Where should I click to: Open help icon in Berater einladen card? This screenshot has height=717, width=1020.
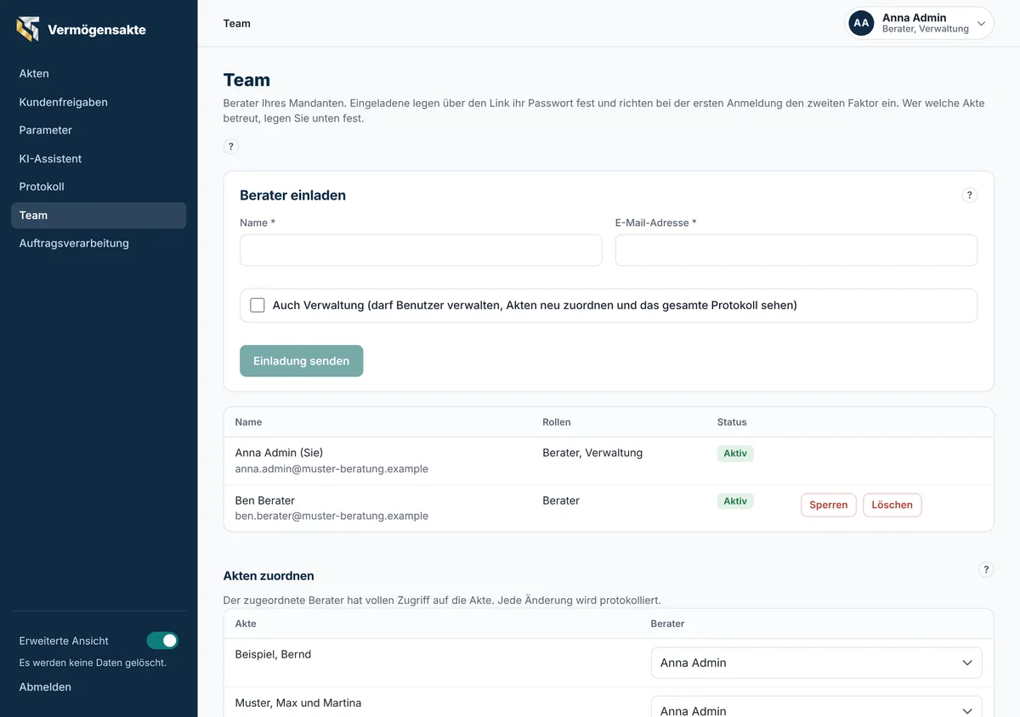click(969, 195)
